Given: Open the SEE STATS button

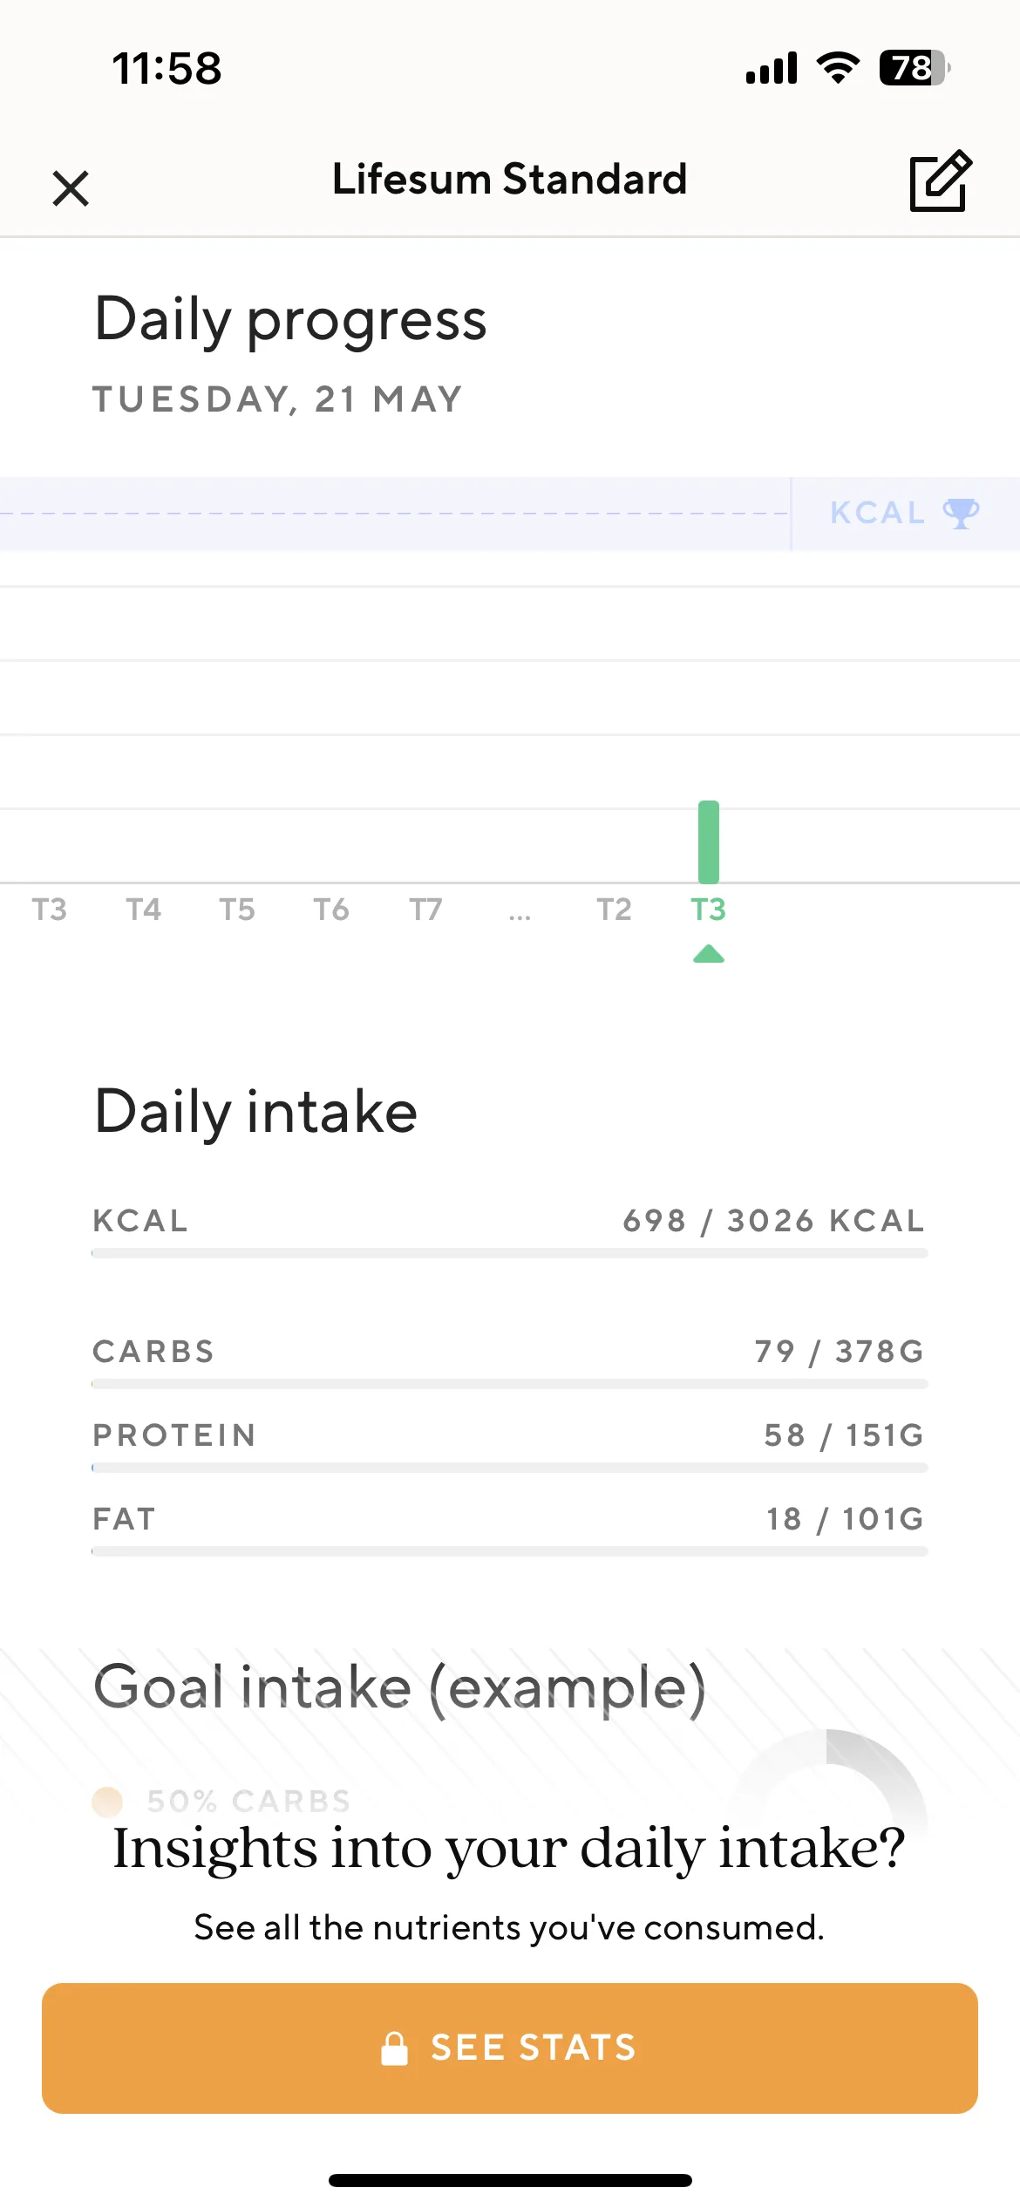Looking at the screenshot, I should 510,2048.
